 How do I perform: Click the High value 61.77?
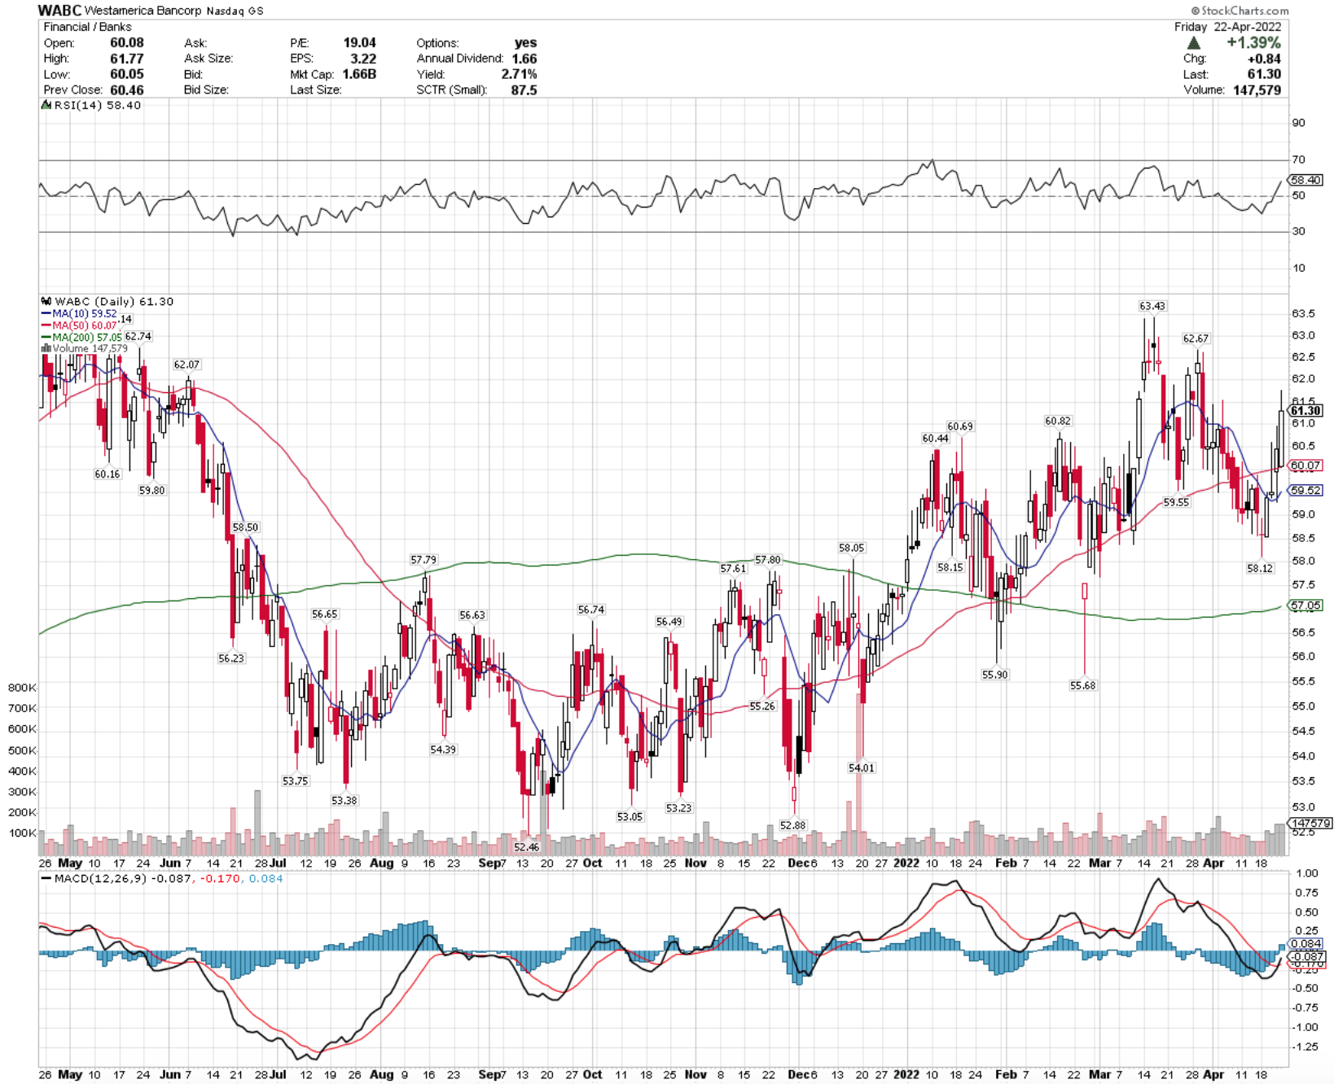[x=127, y=59]
